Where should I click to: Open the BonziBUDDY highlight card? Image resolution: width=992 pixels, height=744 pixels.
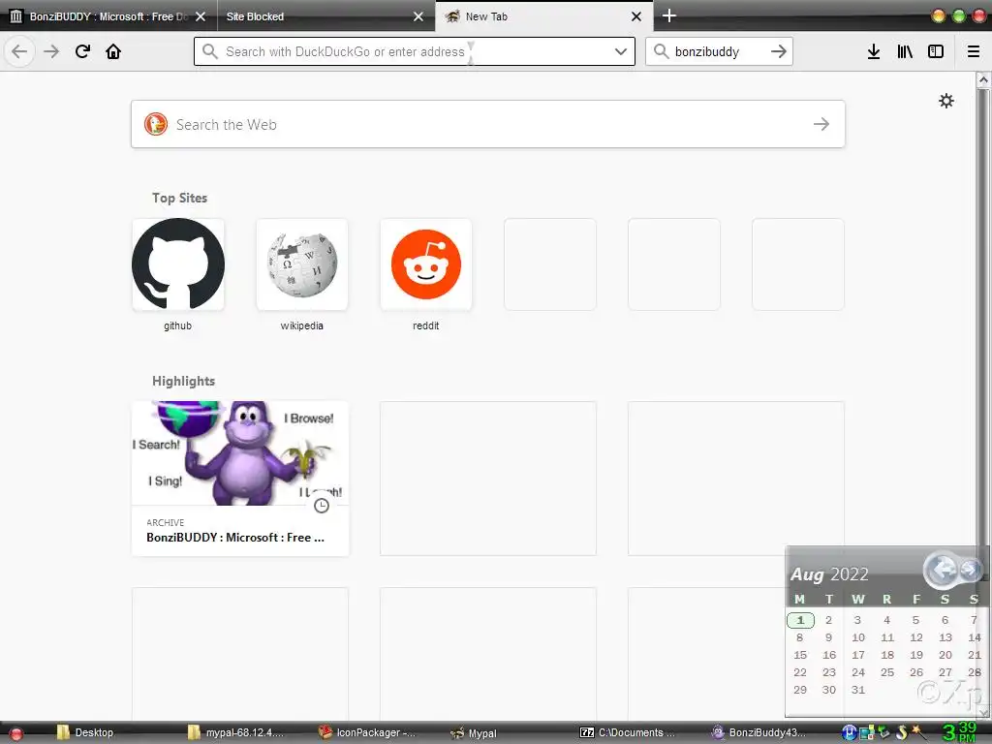point(240,479)
